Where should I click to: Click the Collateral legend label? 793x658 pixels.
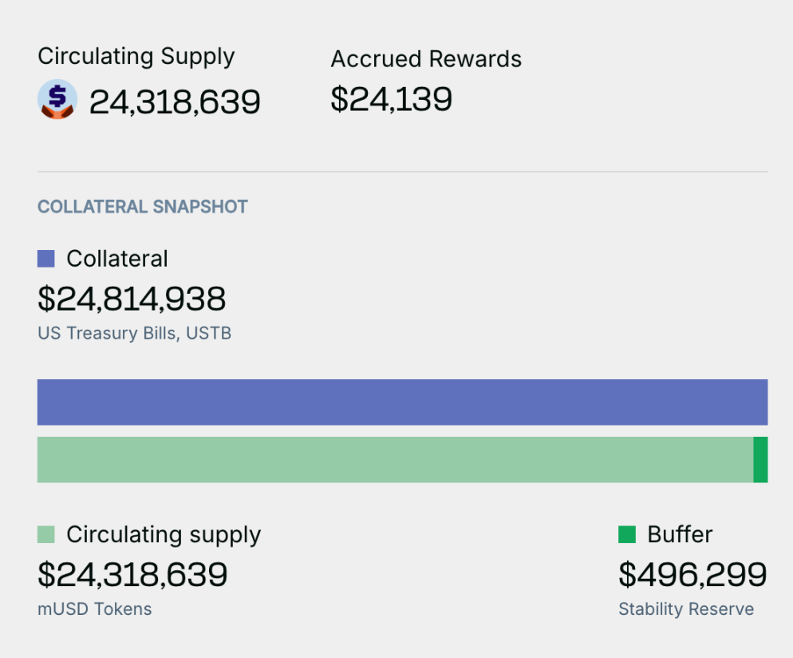point(117,259)
